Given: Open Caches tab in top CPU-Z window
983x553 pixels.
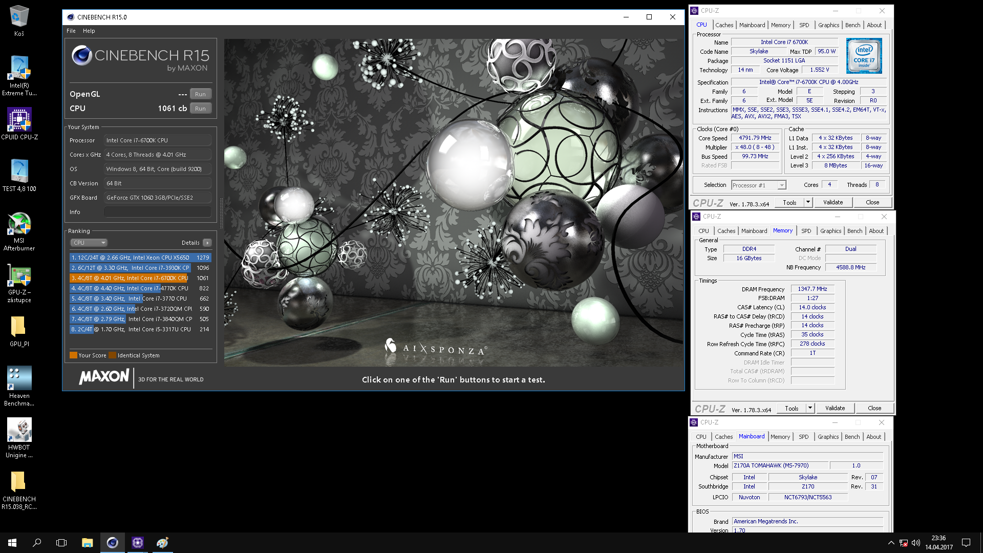Looking at the screenshot, I should (724, 25).
